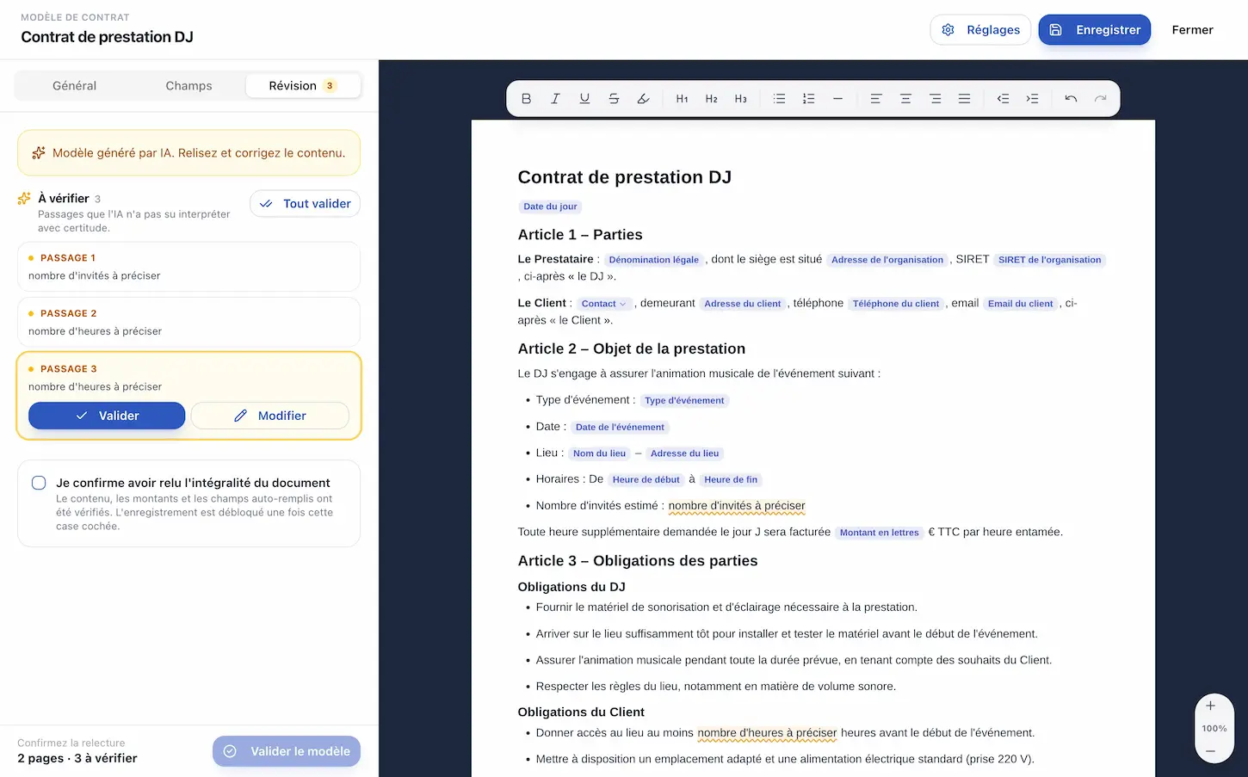The image size is (1248, 777).
Task: Apply strikethrough formatting
Action: point(614,99)
